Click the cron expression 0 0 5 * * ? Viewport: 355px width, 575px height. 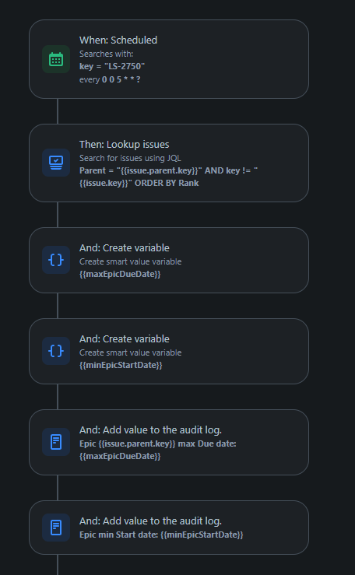click(121, 79)
